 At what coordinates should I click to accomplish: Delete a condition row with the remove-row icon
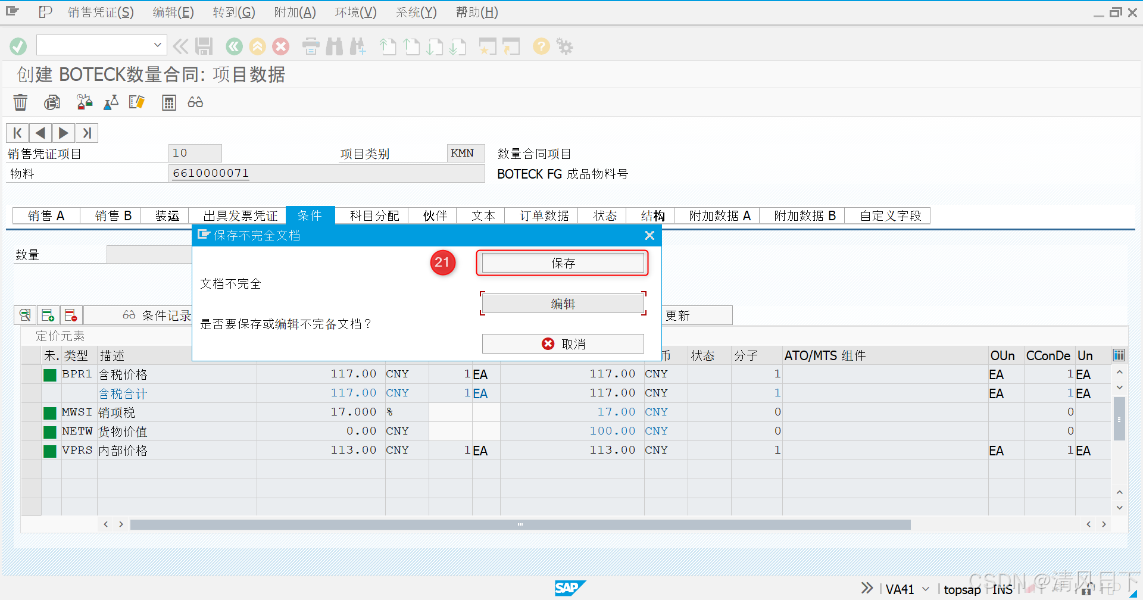click(71, 315)
